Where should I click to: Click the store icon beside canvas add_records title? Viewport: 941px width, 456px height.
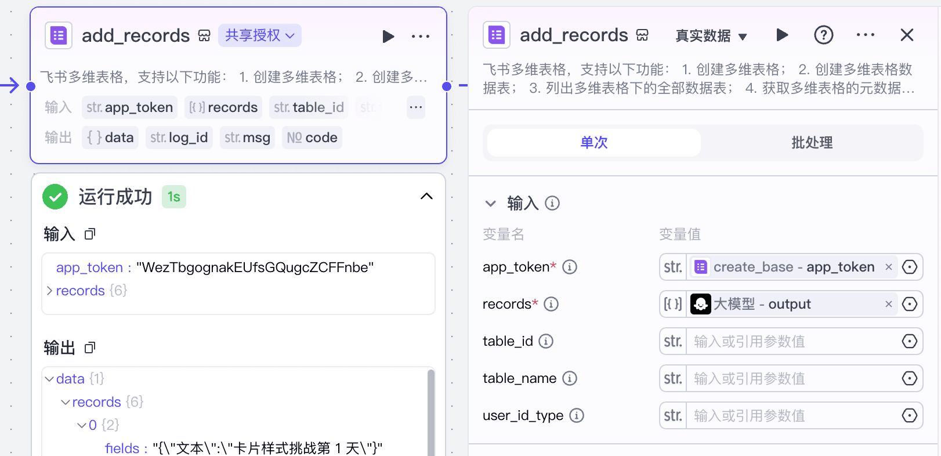coord(204,36)
